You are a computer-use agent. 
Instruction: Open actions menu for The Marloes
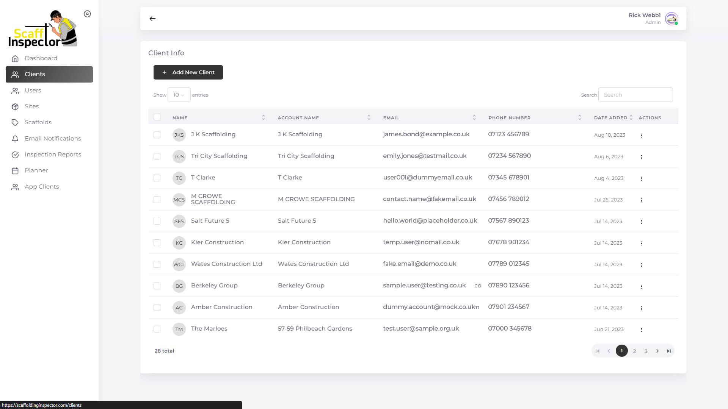click(x=641, y=329)
